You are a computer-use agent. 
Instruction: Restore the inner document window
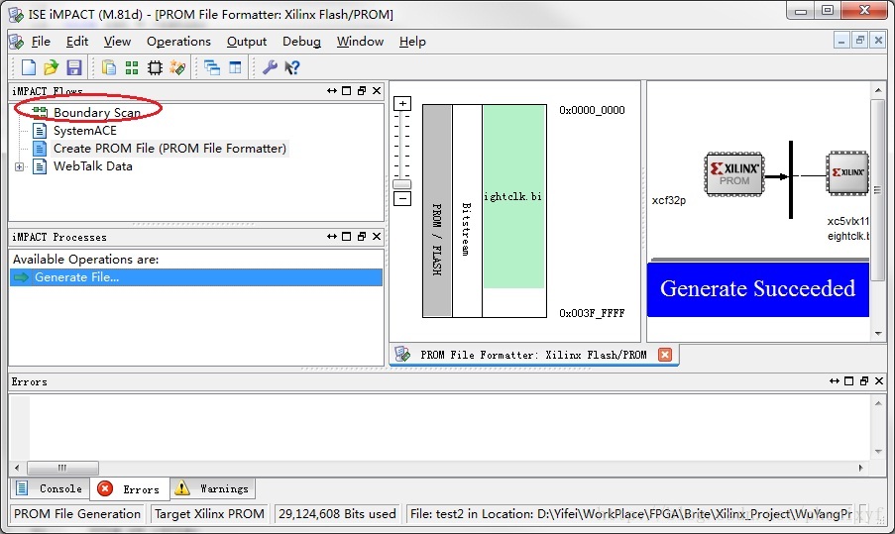(859, 41)
